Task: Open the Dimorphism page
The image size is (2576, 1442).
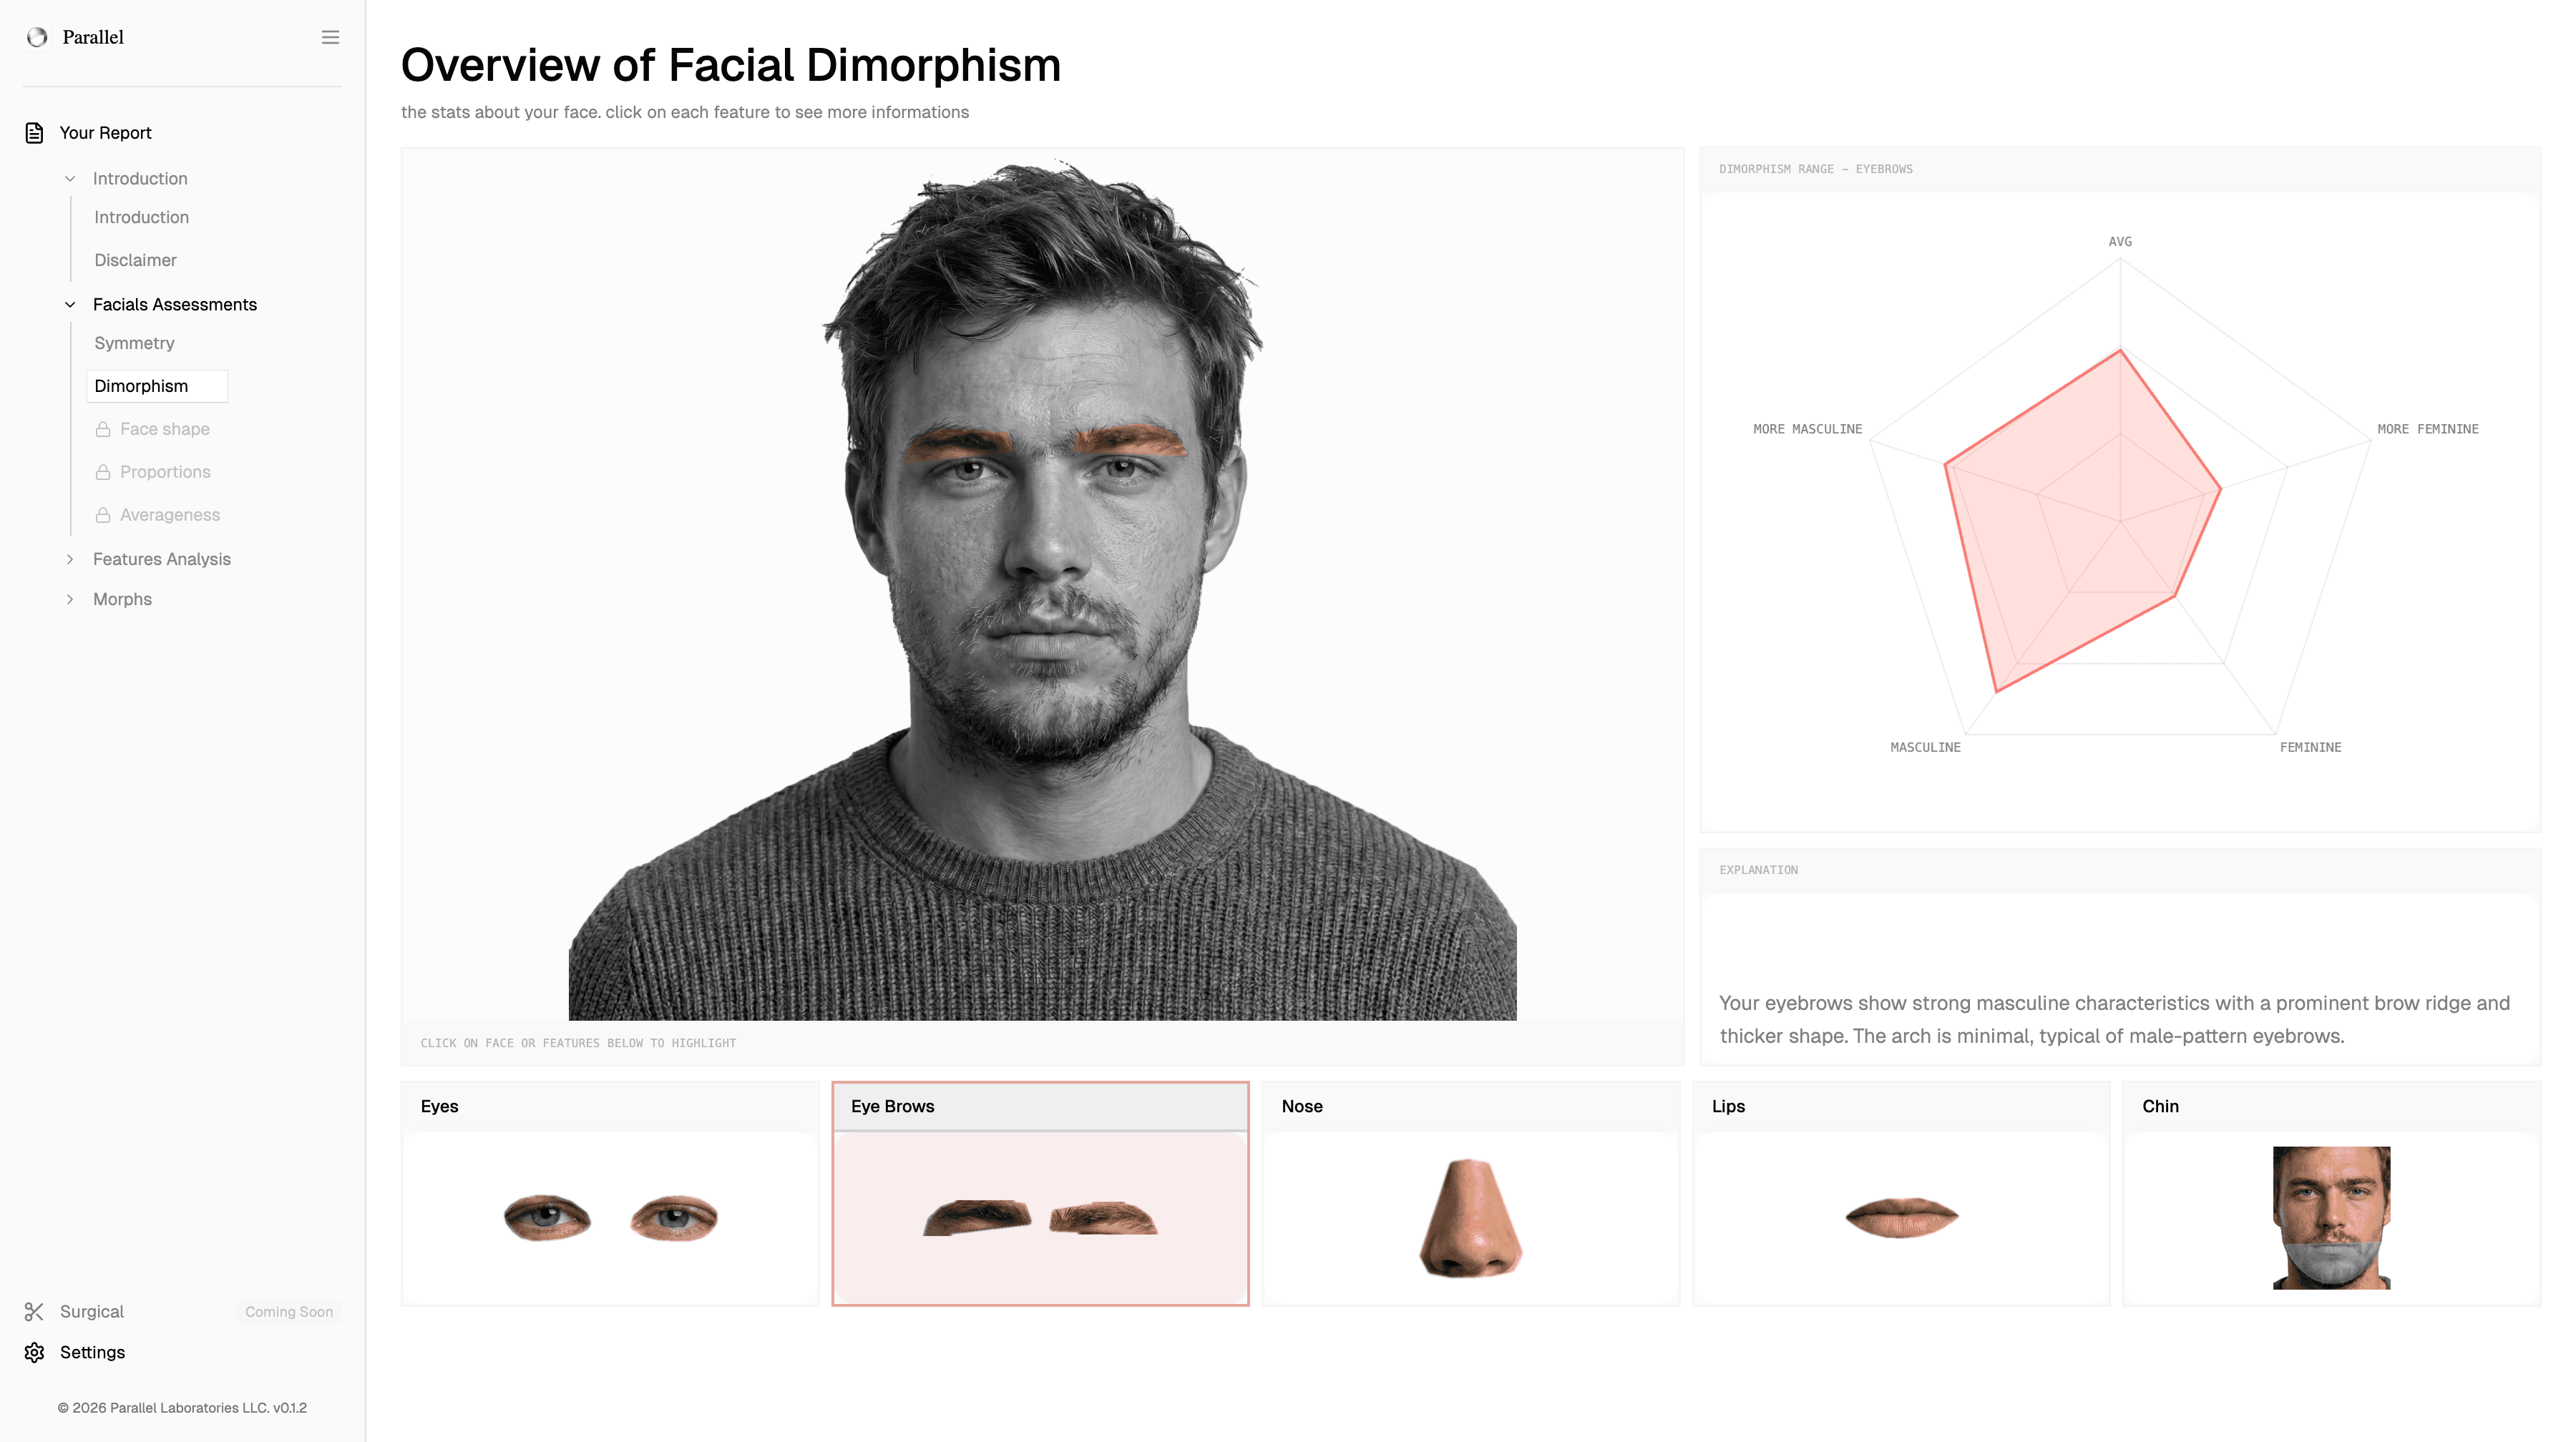Action: (141, 386)
